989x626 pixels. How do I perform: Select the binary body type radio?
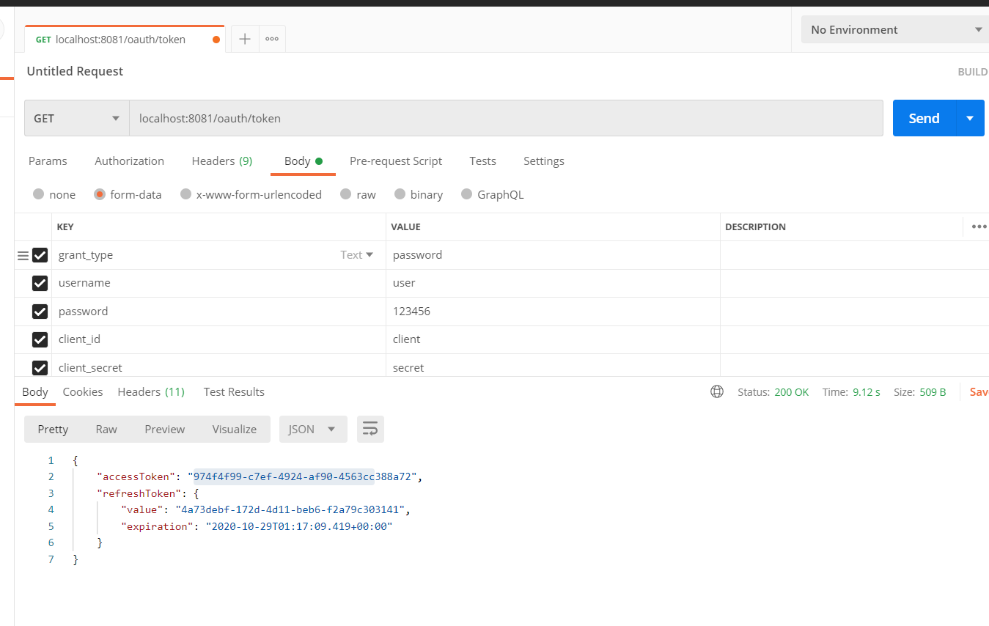coord(400,194)
